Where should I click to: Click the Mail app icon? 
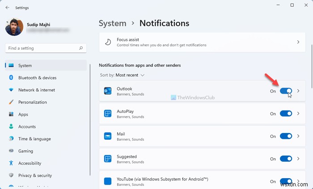(x=108, y=136)
